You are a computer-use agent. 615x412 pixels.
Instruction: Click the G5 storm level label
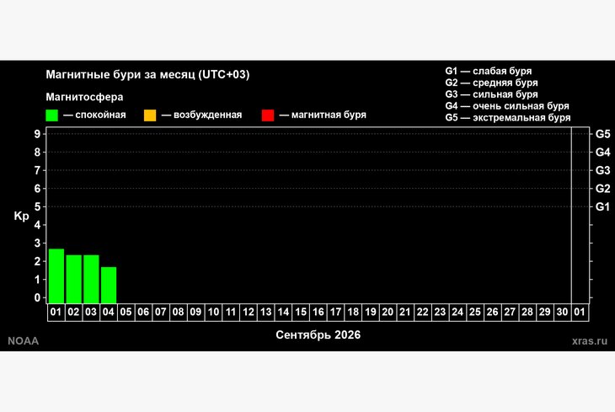click(x=602, y=134)
